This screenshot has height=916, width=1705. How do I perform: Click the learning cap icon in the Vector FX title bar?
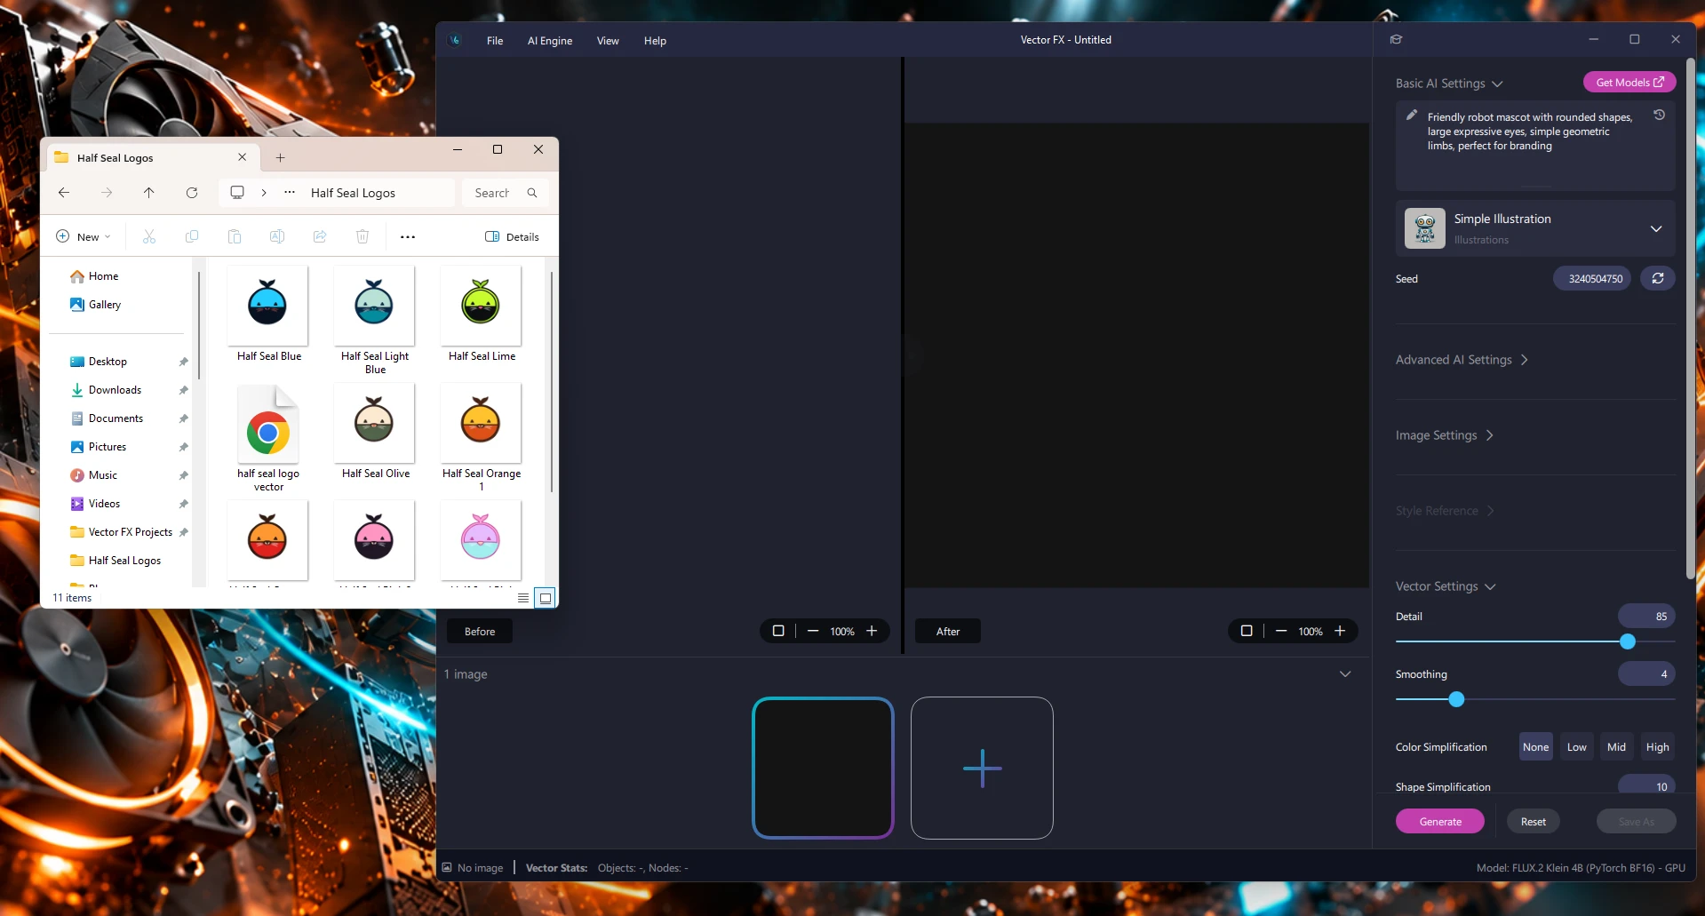pyautogui.click(x=1396, y=39)
